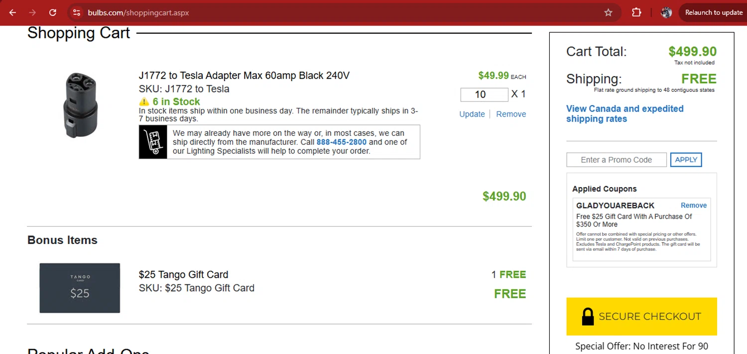Proceed to Secure Checkout
The image size is (747, 354).
pyautogui.click(x=641, y=317)
